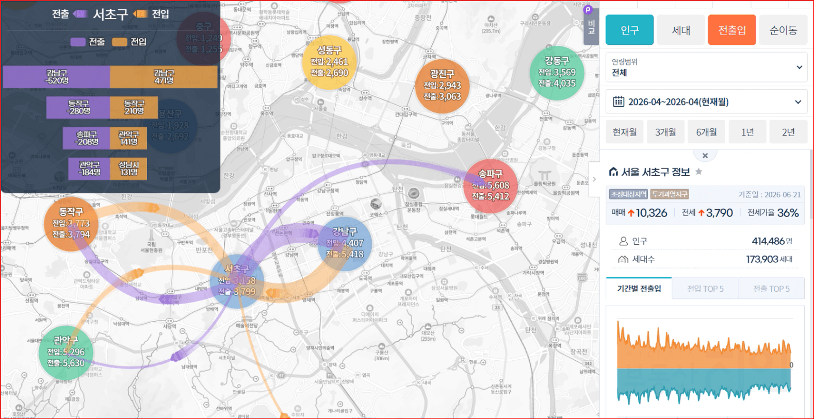Image resolution: width=814 pixels, height=419 pixels.
Task: Click the purple P badge above 비교
Action: point(588,10)
